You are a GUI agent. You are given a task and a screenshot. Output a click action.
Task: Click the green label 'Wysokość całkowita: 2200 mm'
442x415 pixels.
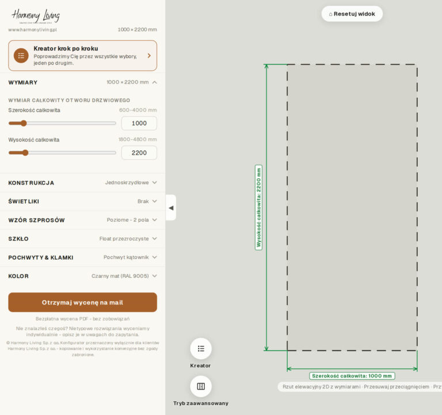[x=258, y=207]
